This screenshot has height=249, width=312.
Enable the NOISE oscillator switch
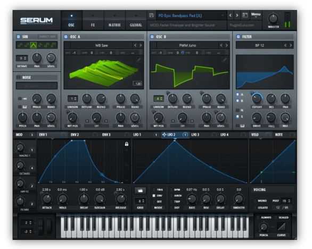[x=19, y=77]
